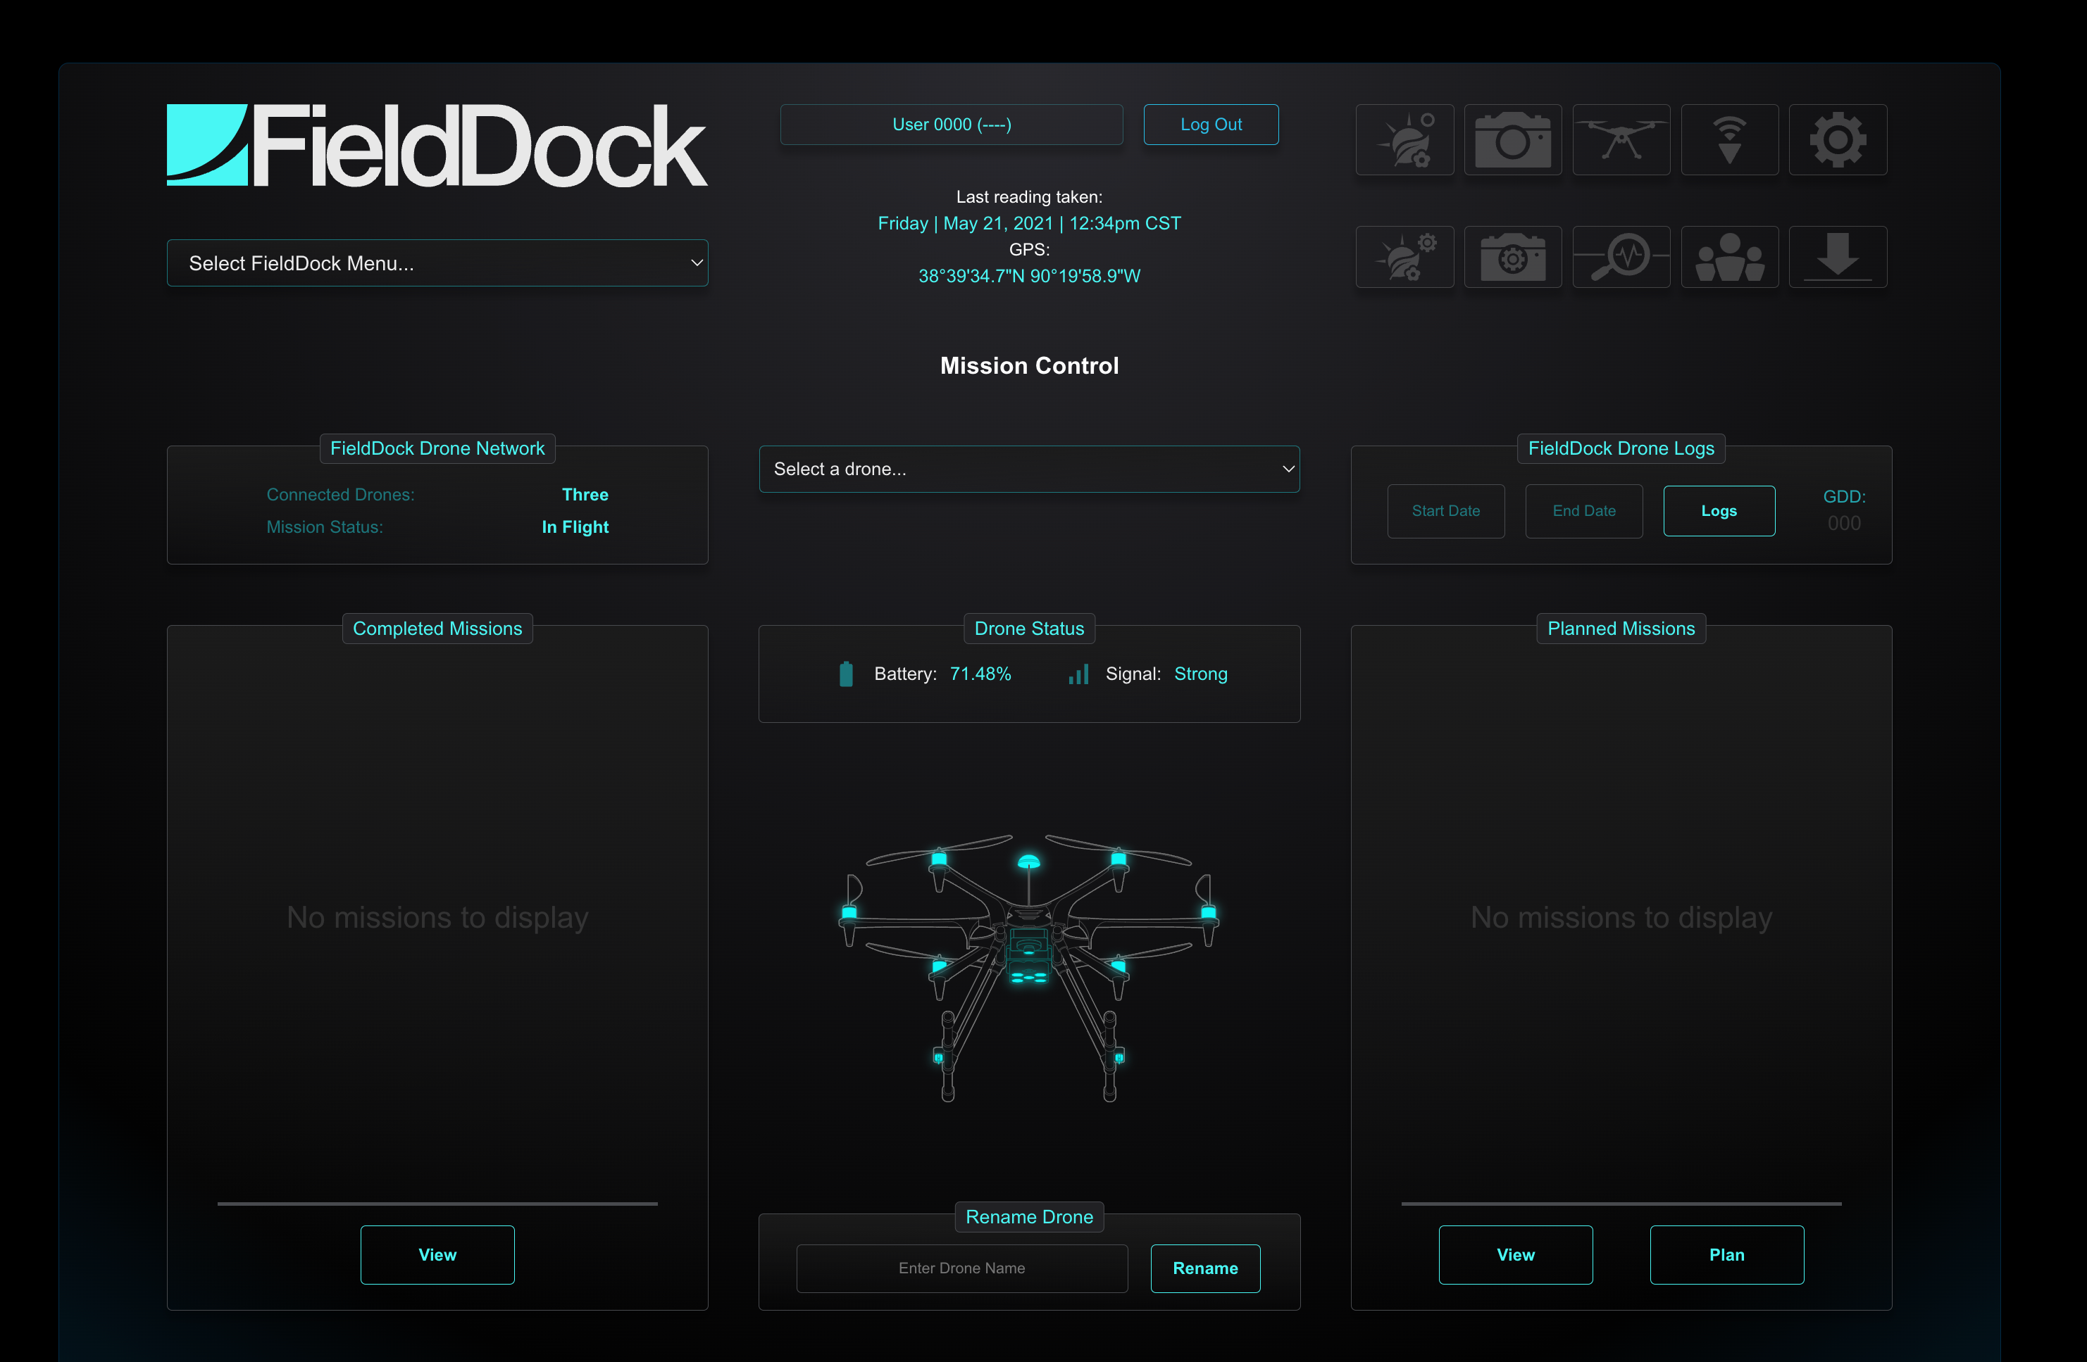Screen dimensions: 2087x1362
Task: Click the Log Out button
Action: tap(1210, 125)
